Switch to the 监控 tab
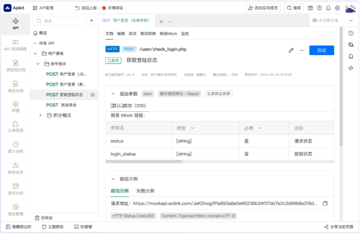Viewport: 360px width, 234px height. [x=185, y=33]
